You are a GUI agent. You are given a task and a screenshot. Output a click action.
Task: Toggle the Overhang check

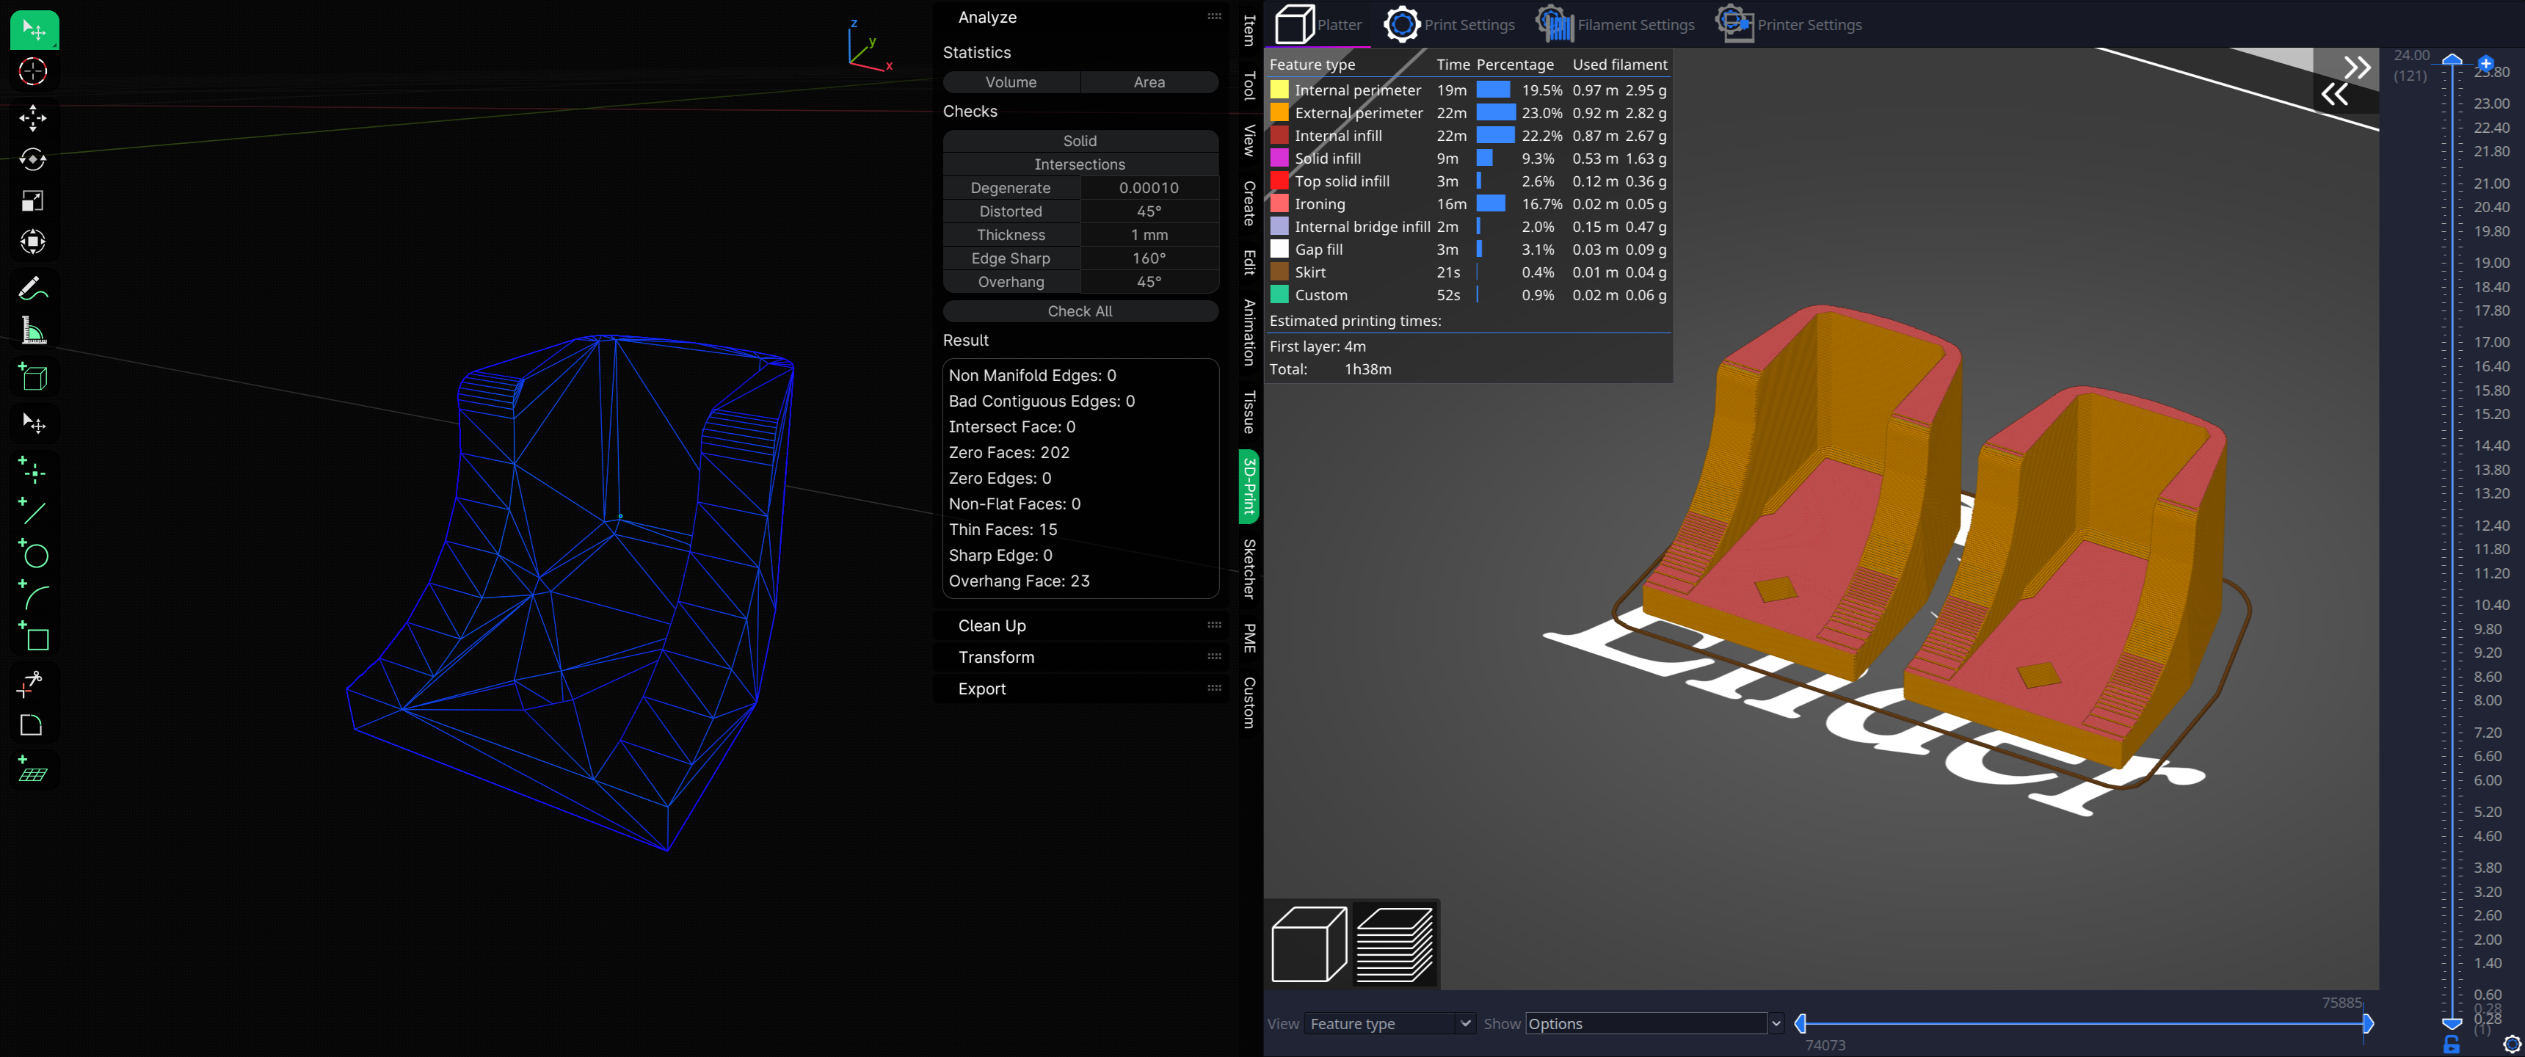tap(1011, 283)
